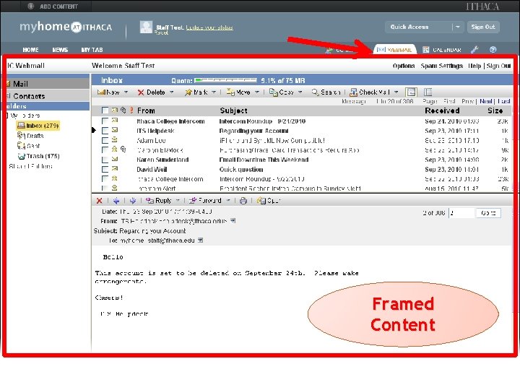Go to the HOME tab
Screen dimensions: 520x390
30,50
